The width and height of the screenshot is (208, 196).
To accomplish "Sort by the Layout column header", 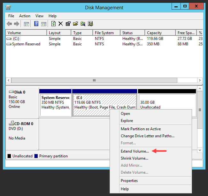I will coord(59,33).
